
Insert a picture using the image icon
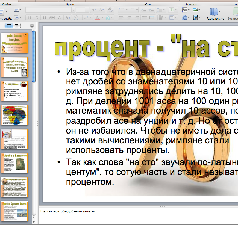[195, 10]
